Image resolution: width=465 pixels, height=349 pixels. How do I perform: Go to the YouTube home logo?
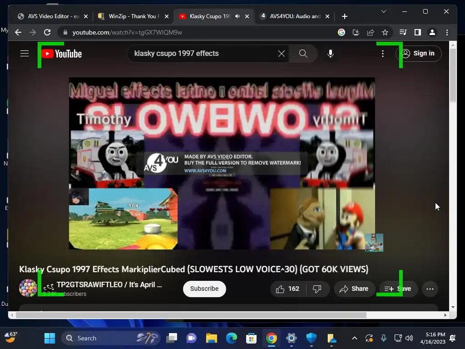pyautogui.click(x=61, y=54)
